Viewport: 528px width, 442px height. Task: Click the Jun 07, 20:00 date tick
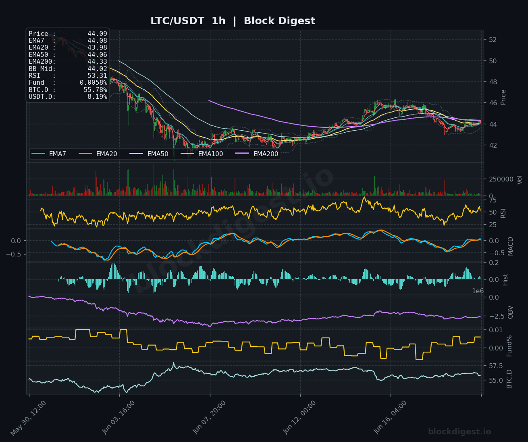[210, 417]
